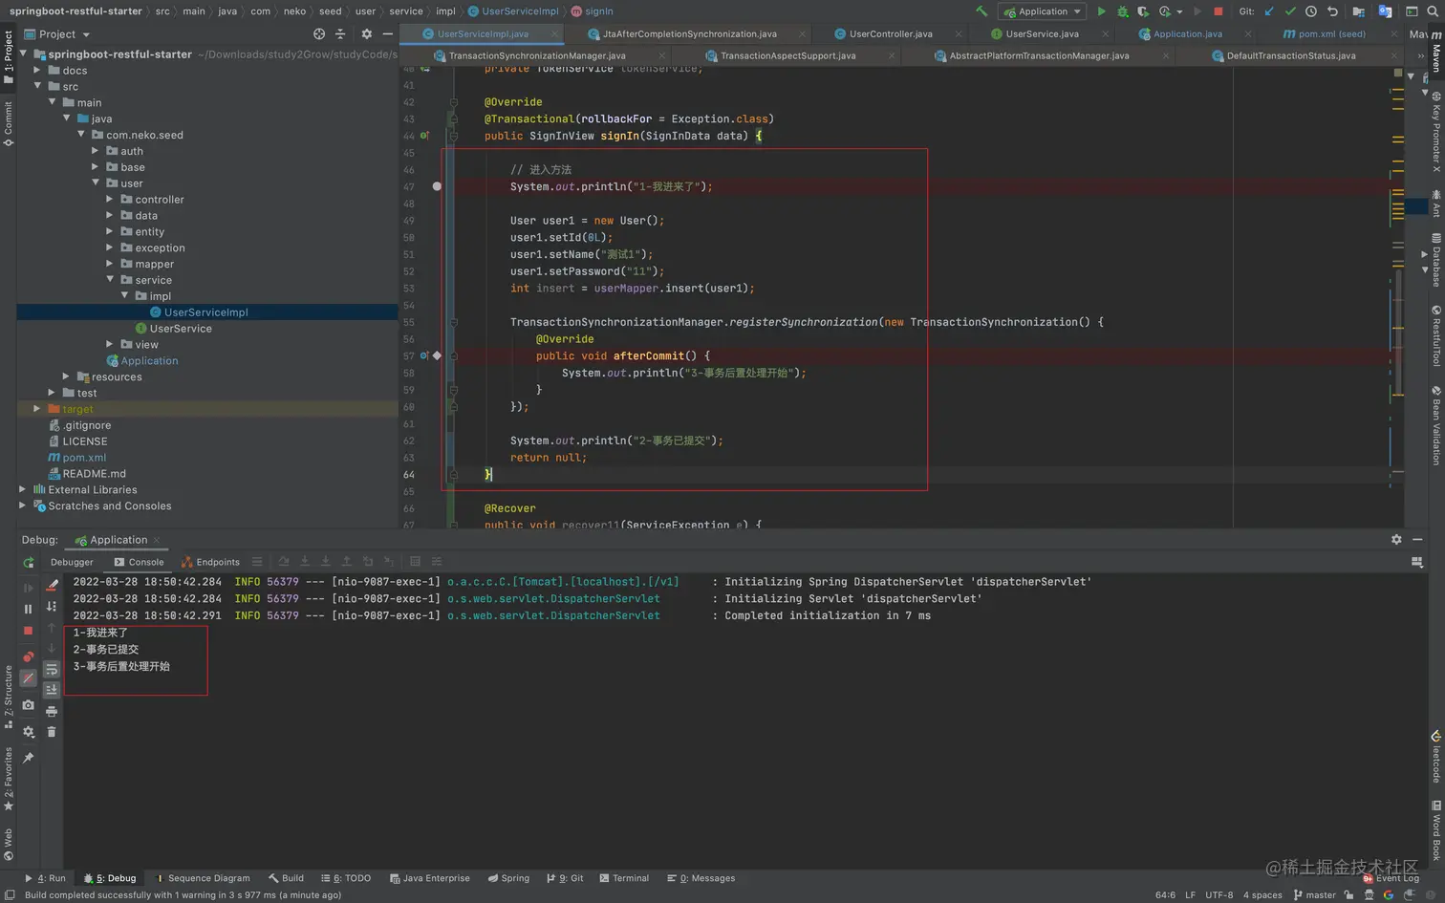This screenshot has width=1445, height=903.
Task: Click the locate file target icon in Project panel
Action: point(319,33)
